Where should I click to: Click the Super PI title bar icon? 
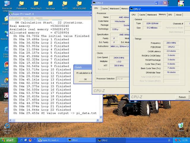pos(11,14)
